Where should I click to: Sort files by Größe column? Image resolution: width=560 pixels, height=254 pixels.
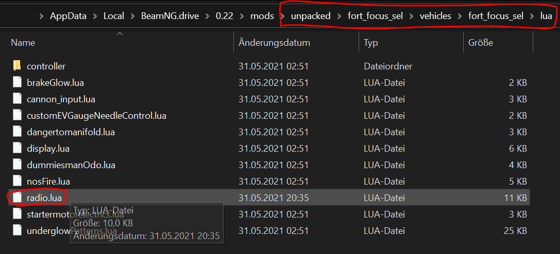point(480,43)
